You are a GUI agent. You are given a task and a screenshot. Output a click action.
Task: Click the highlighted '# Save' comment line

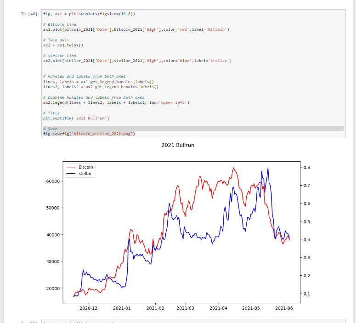point(193,129)
